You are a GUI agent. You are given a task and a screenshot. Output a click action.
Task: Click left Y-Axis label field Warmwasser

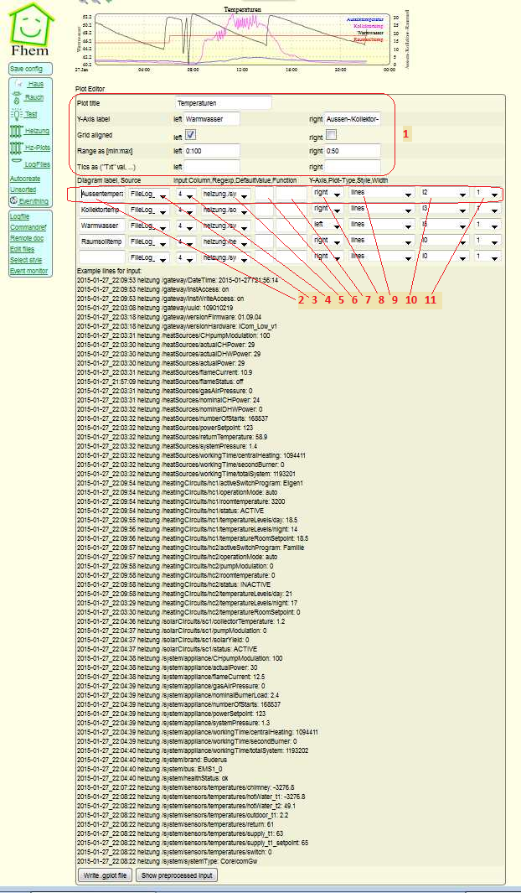(x=212, y=119)
